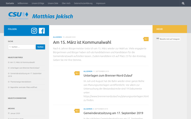The image size is (191, 119).
Task: Click the 15. Januar 2020 post date
Action: (69, 37)
